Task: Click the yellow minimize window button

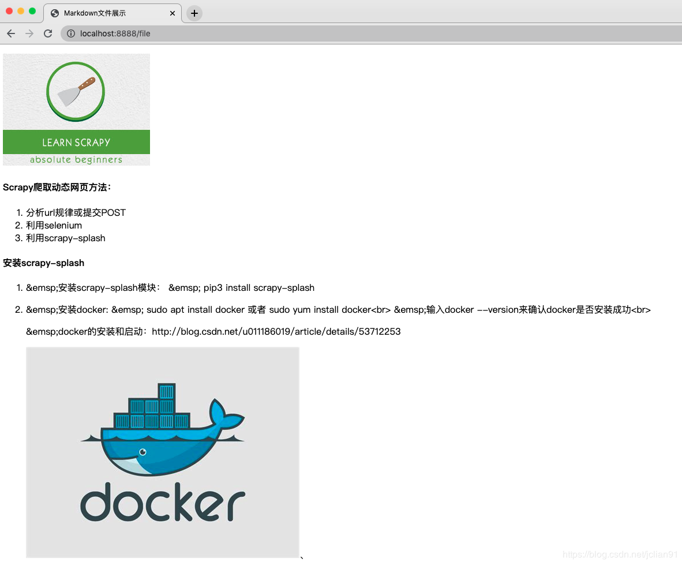Action: pyautogui.click(x=20, y=11)
